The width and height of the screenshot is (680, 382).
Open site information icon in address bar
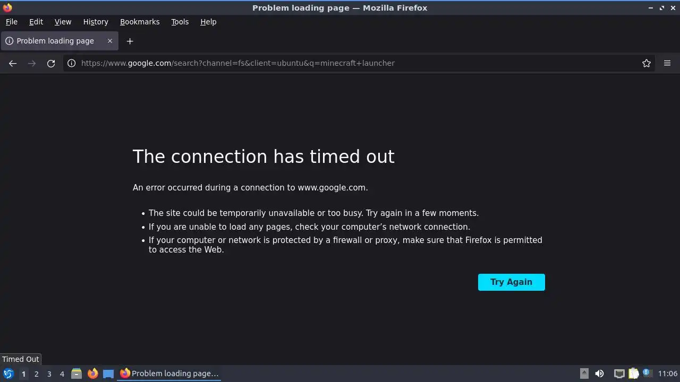coord(71,63)
